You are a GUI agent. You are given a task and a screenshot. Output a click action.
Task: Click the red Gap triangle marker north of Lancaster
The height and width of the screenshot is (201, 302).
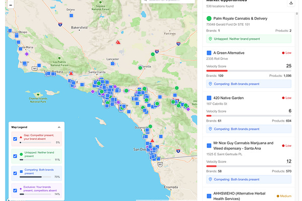[118, 42]
